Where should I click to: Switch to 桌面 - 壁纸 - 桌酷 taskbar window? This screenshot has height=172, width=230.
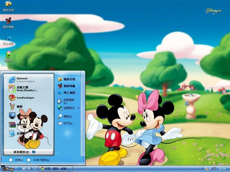[x=56, y=169]
